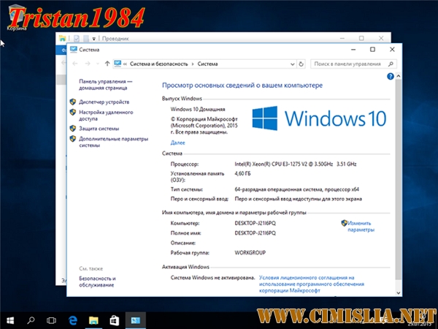Click Система и безопасность breadcrumb

[x=159, y=64]
